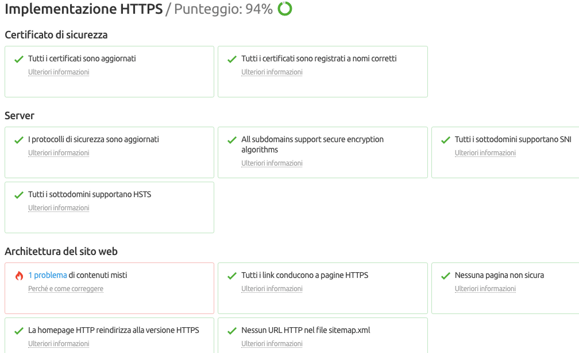Open Ulteriori informazioni under sitemap.xml card
The width and height of the screenshot is (579, 353).
tap(272, 344)
